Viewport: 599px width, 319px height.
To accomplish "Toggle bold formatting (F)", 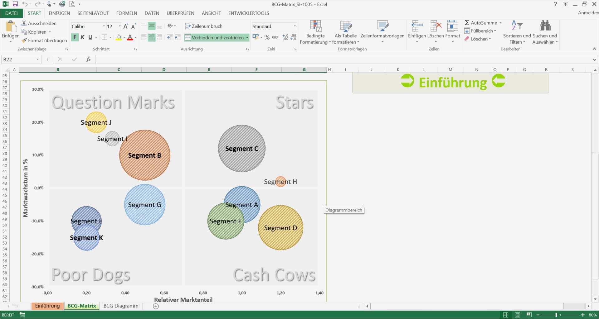I will click(x=75, y=37).
